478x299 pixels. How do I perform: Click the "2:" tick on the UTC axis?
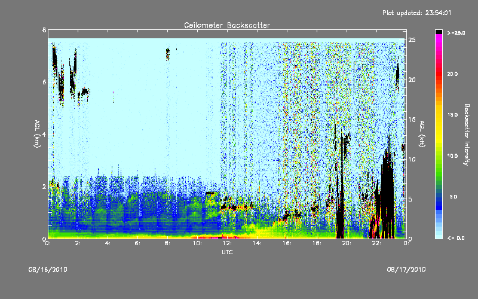tap(78, 243)
